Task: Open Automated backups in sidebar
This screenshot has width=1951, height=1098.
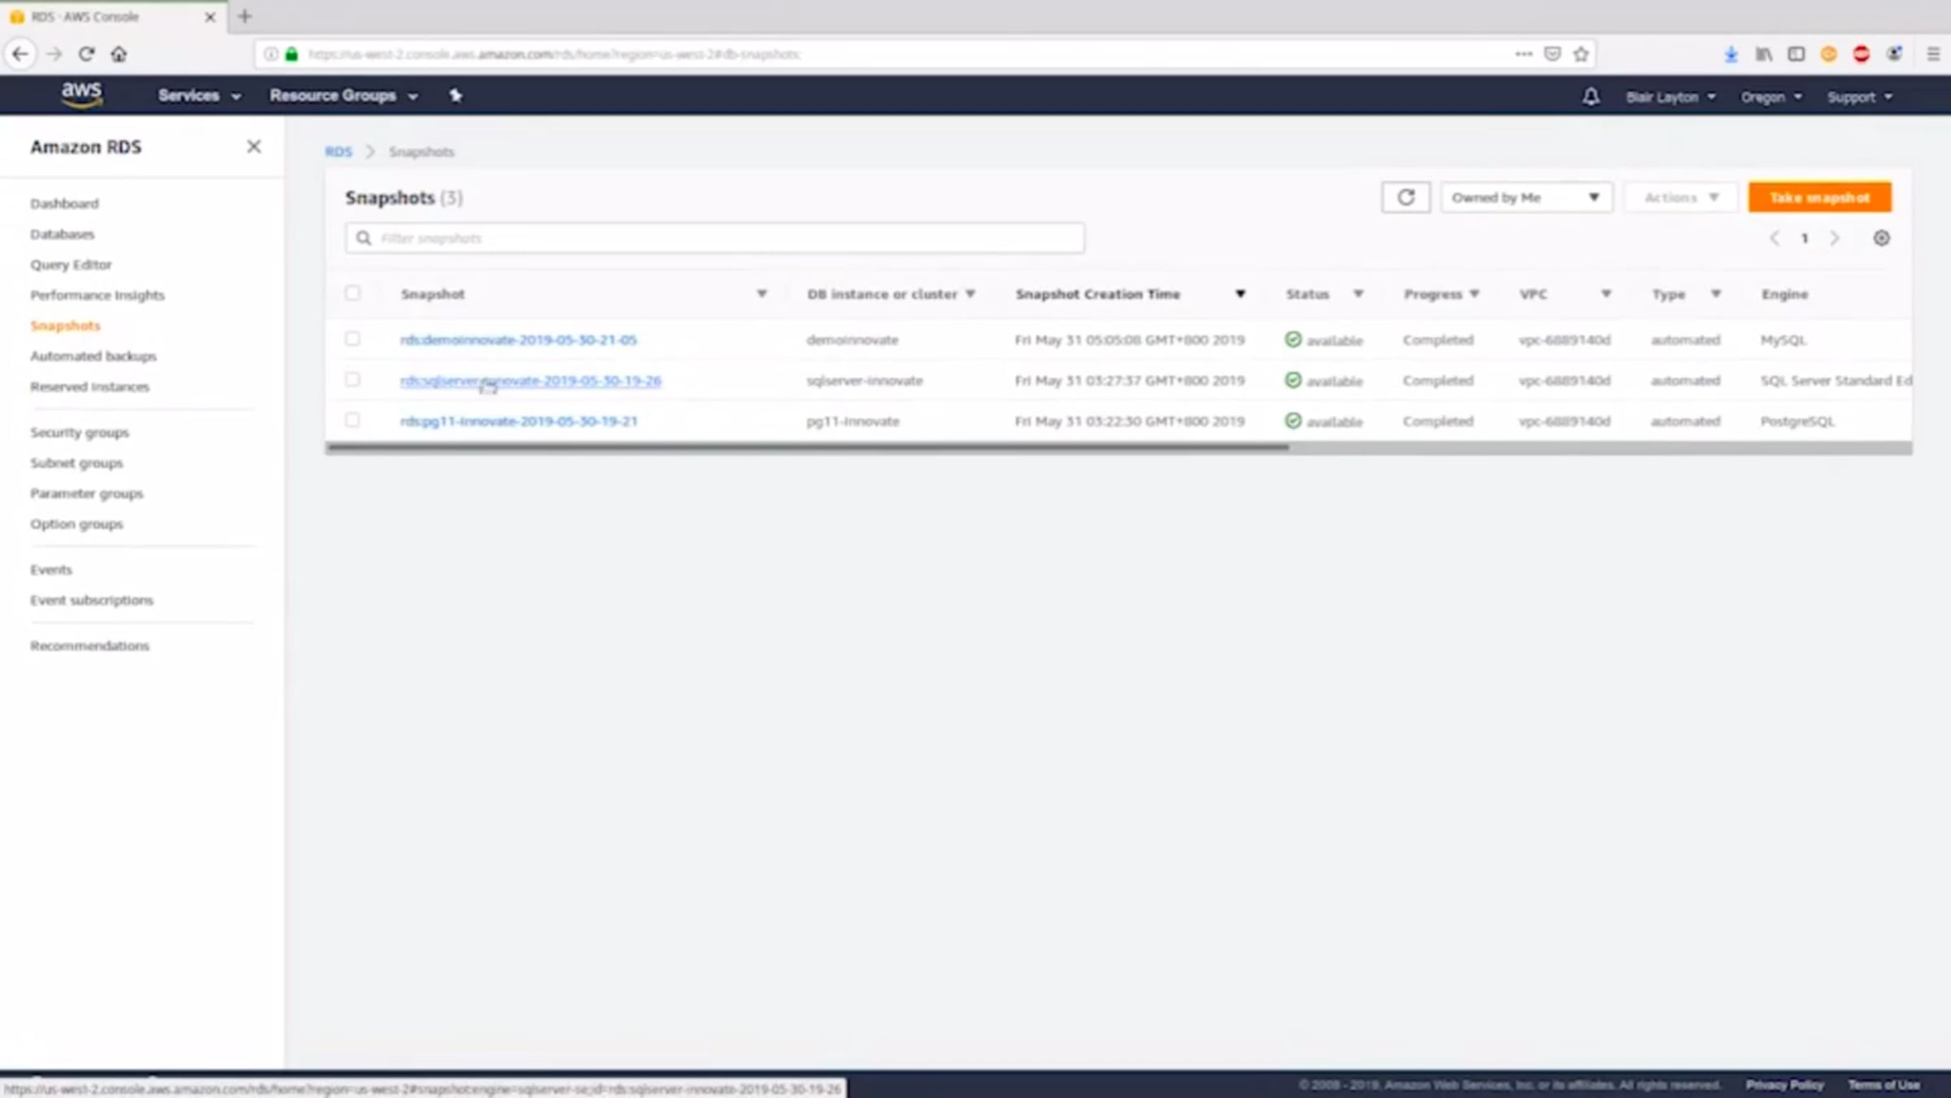Action: (x=93, y=356)
